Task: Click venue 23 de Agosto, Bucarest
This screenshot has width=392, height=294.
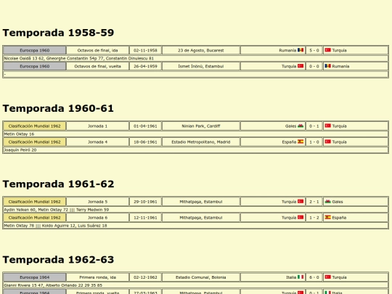Action: point(201,50)
